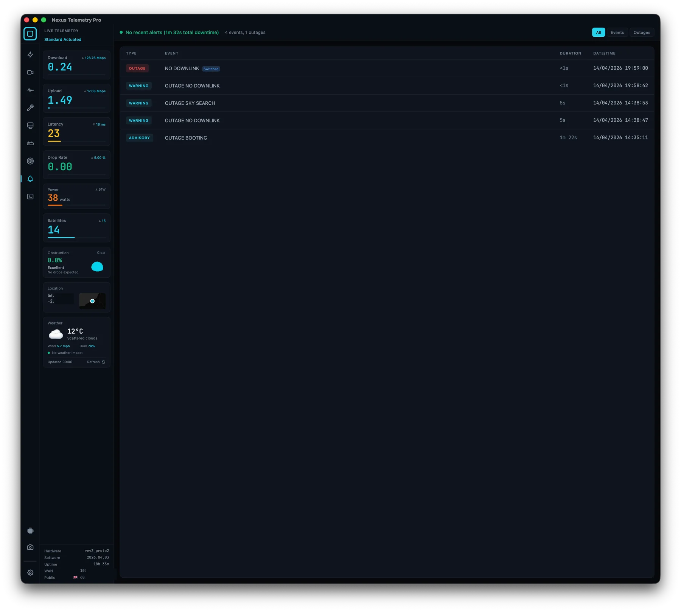Open the video camera panel in sidebar
The image size is (681, 611).
point(30,72)
